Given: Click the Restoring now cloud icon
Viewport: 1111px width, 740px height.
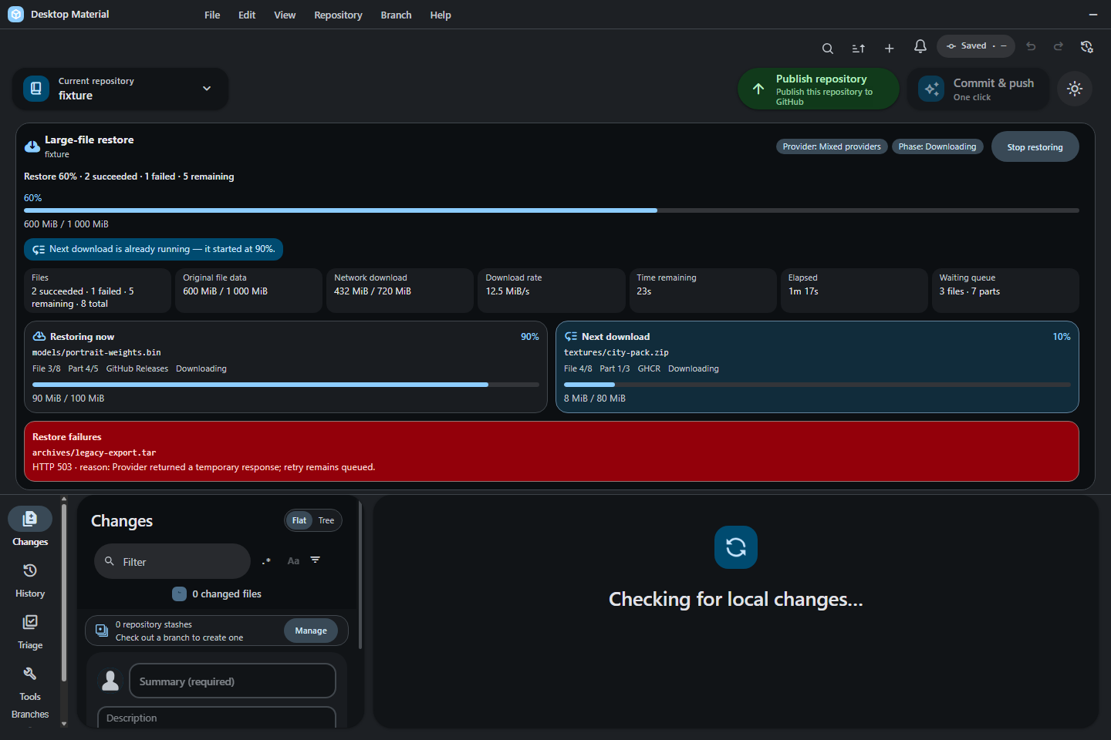Looking at the screenshot, I should [x=39, y=337].
